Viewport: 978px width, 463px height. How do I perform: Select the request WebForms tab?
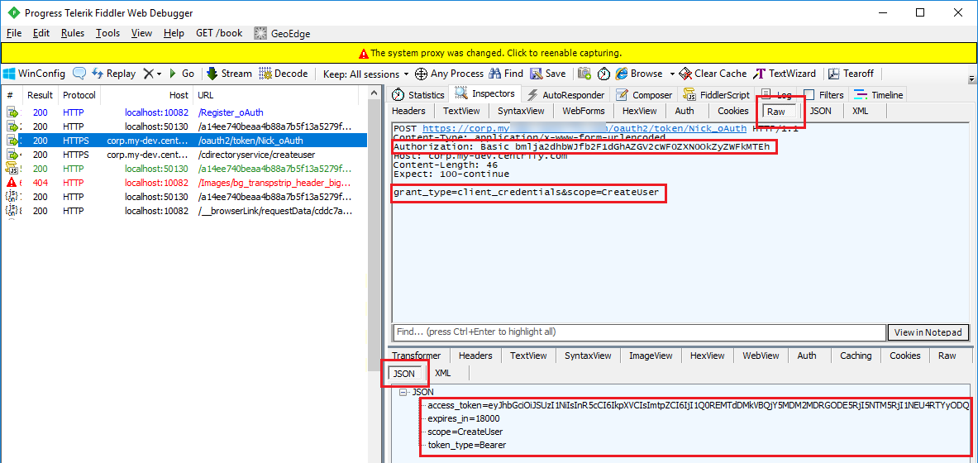tap(583, 111)
